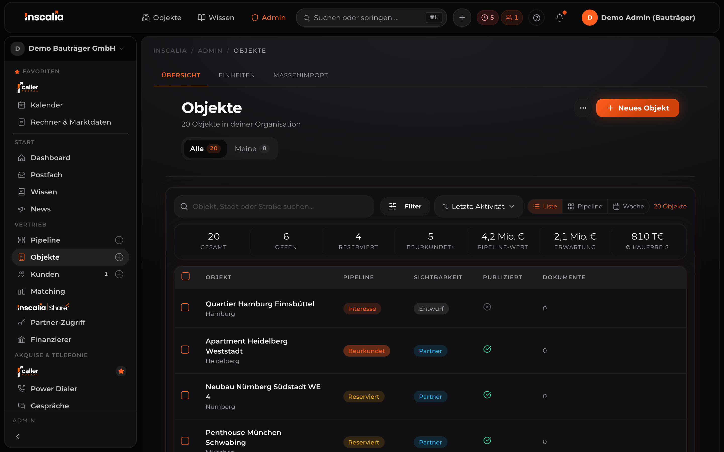Click the unpublished X icon for Quartier Hamburg
This screenshot has height=452, width=724.
click(487, 307)
